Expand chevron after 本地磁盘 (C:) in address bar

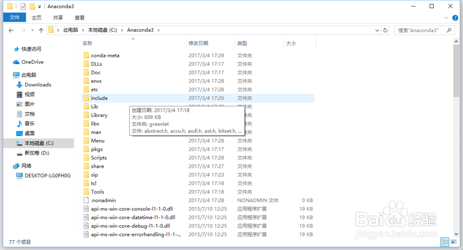coord(122,30)
